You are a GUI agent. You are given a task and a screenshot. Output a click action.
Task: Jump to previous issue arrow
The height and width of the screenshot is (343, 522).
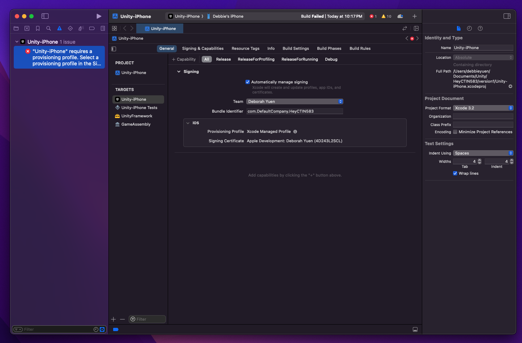coord(407,38)
